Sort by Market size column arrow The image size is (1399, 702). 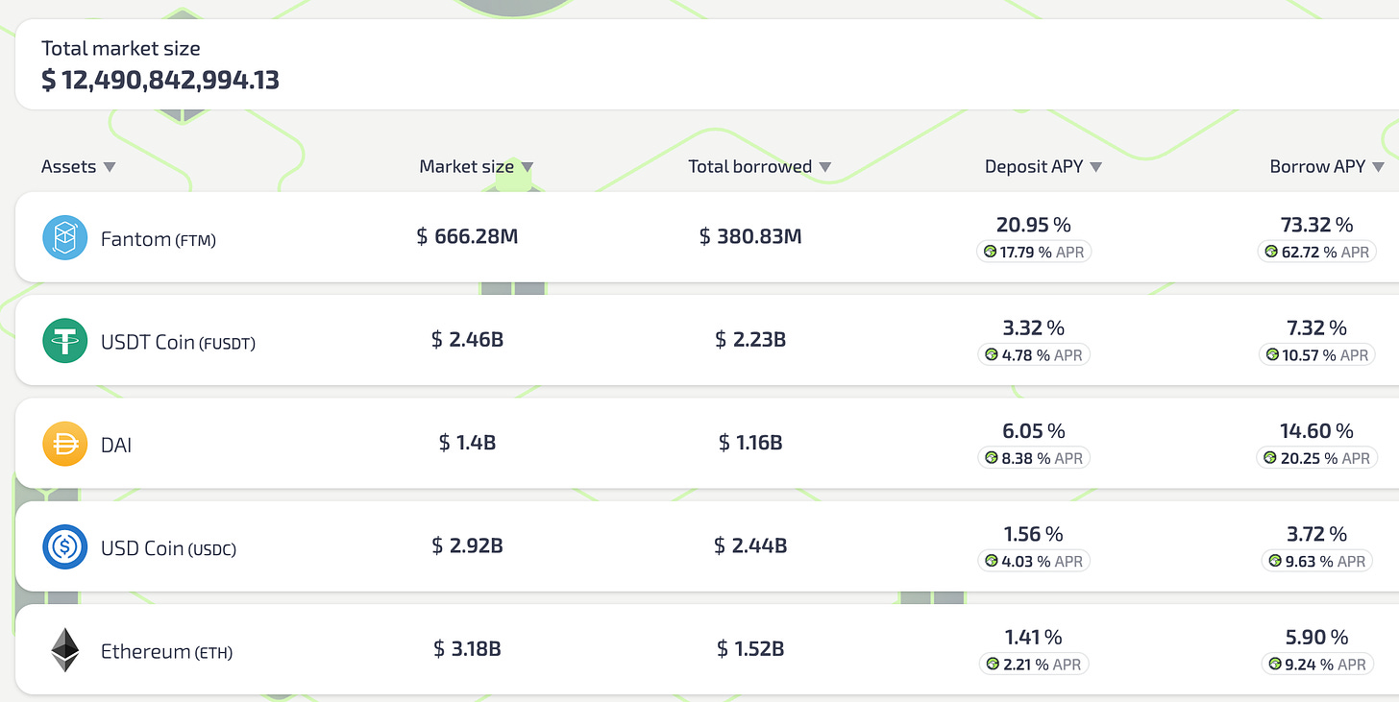pos(527,167)
